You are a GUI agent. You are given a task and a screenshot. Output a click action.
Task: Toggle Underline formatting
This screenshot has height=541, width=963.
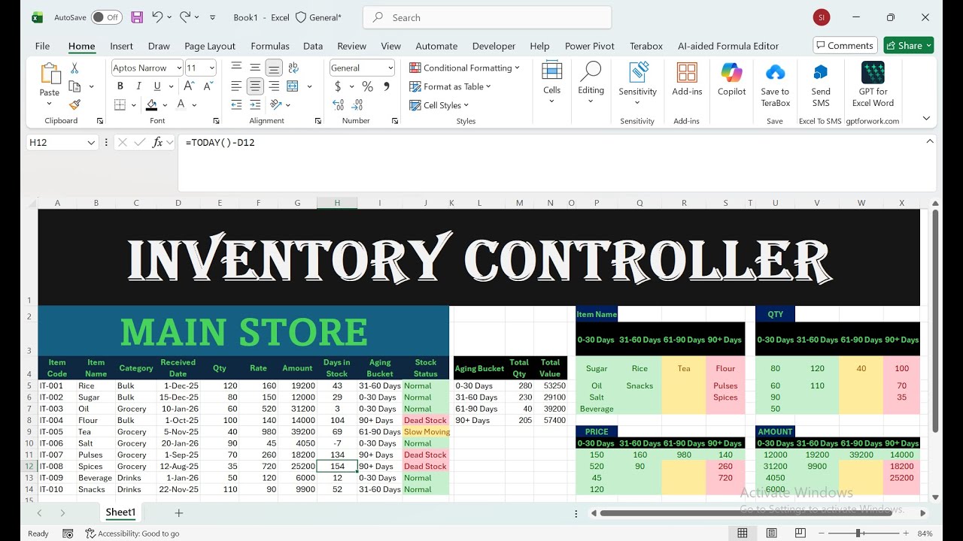[x=156, y=86]
